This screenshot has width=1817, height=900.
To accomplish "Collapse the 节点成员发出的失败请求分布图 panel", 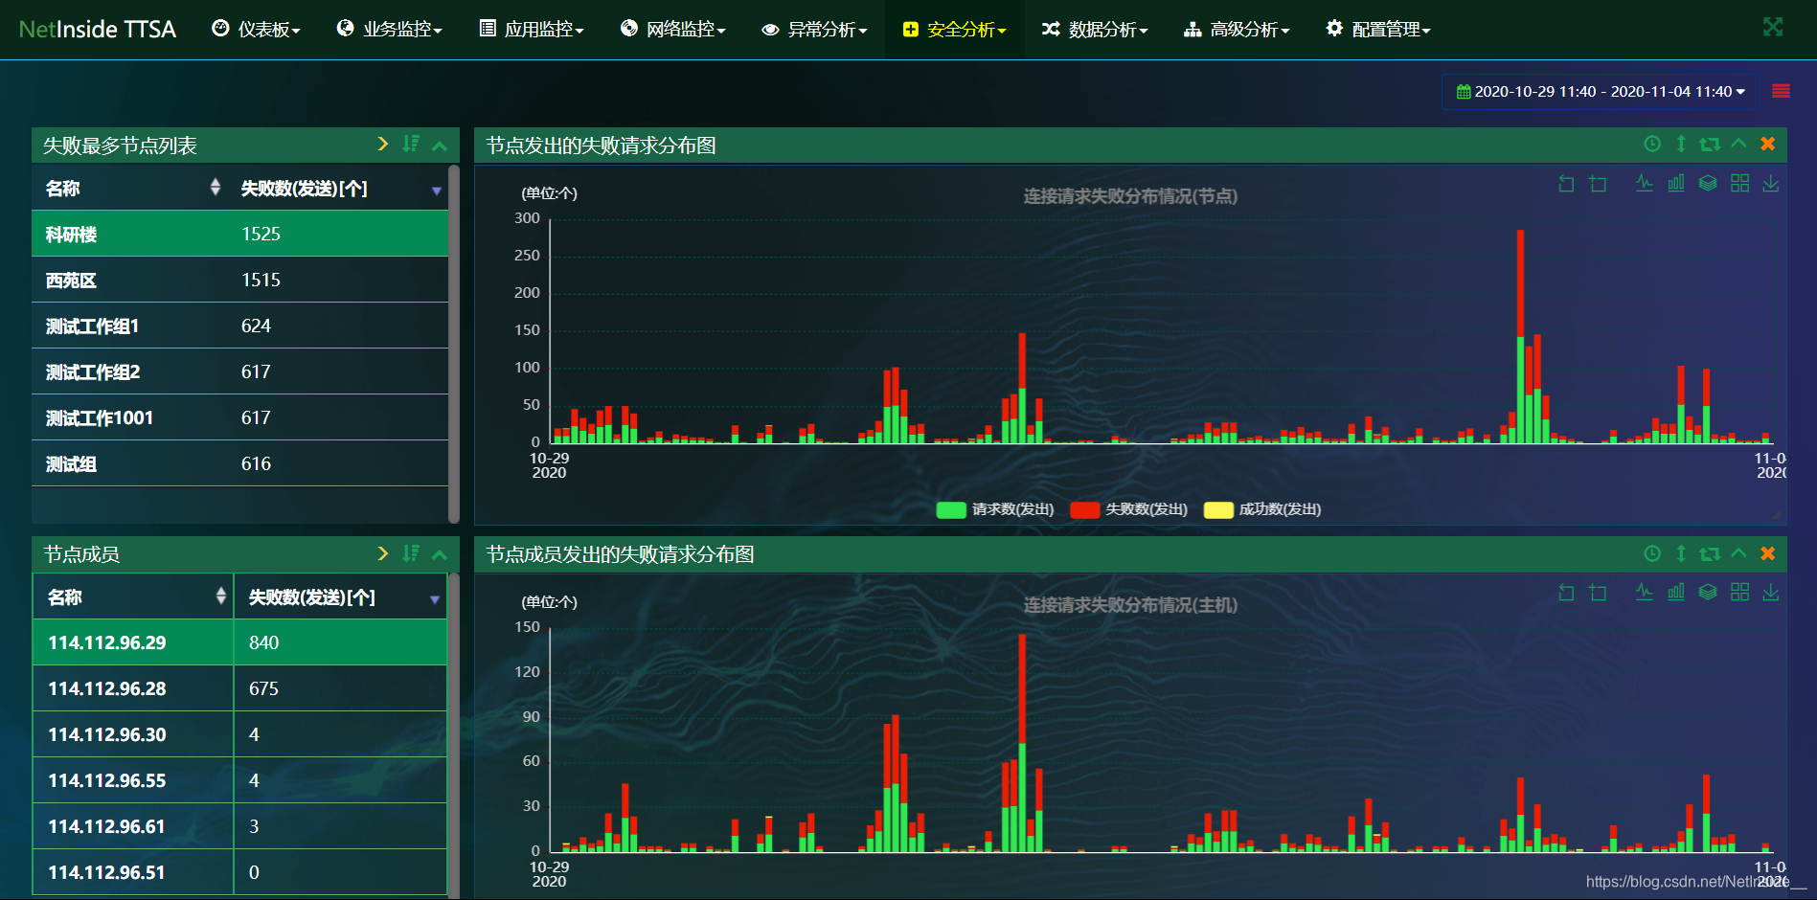I will tap(1739, 553).
